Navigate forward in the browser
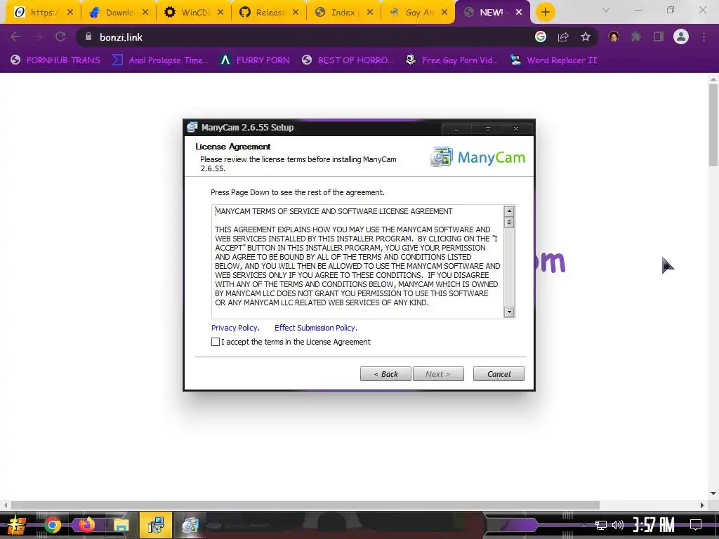 coord(38,37)
